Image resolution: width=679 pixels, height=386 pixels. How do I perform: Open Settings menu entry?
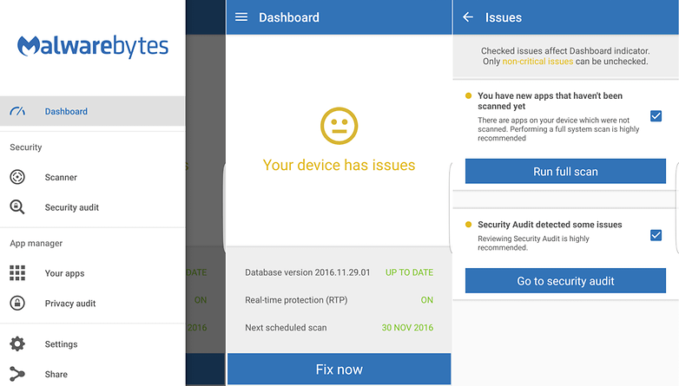pos(92,344)
